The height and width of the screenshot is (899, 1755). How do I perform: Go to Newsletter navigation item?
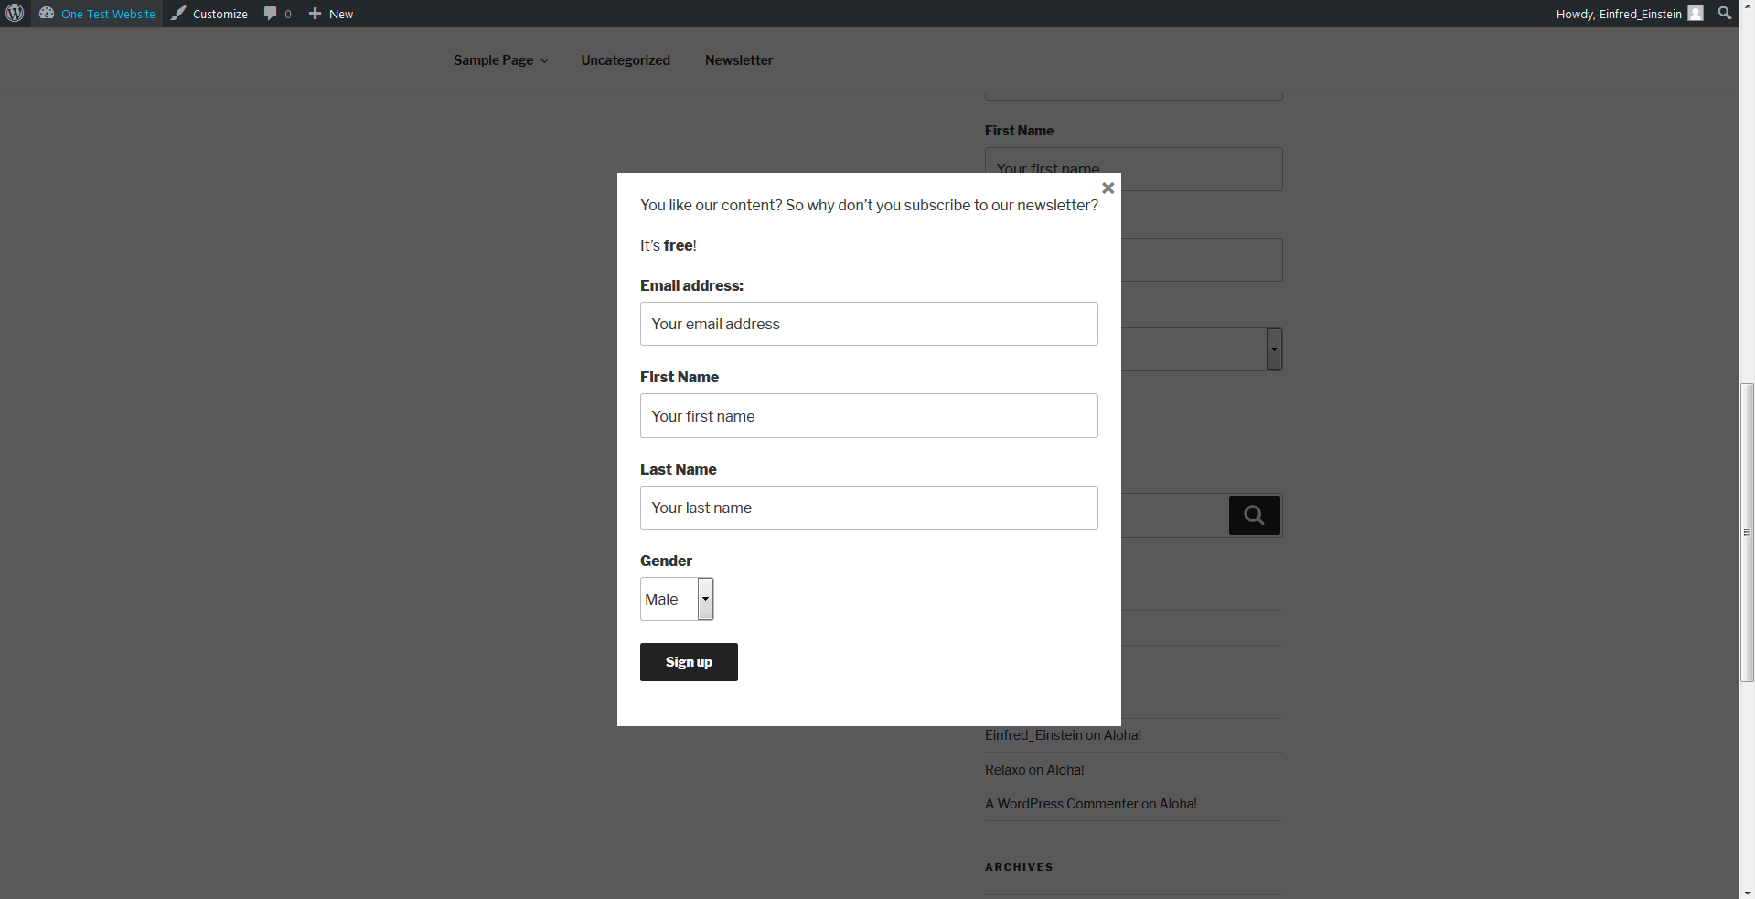[739, 60]
